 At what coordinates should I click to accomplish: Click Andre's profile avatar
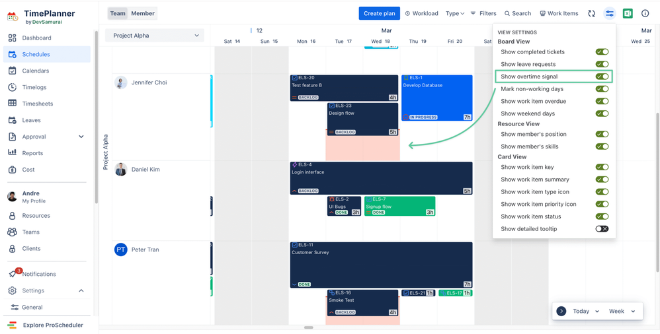coord(12,197)
